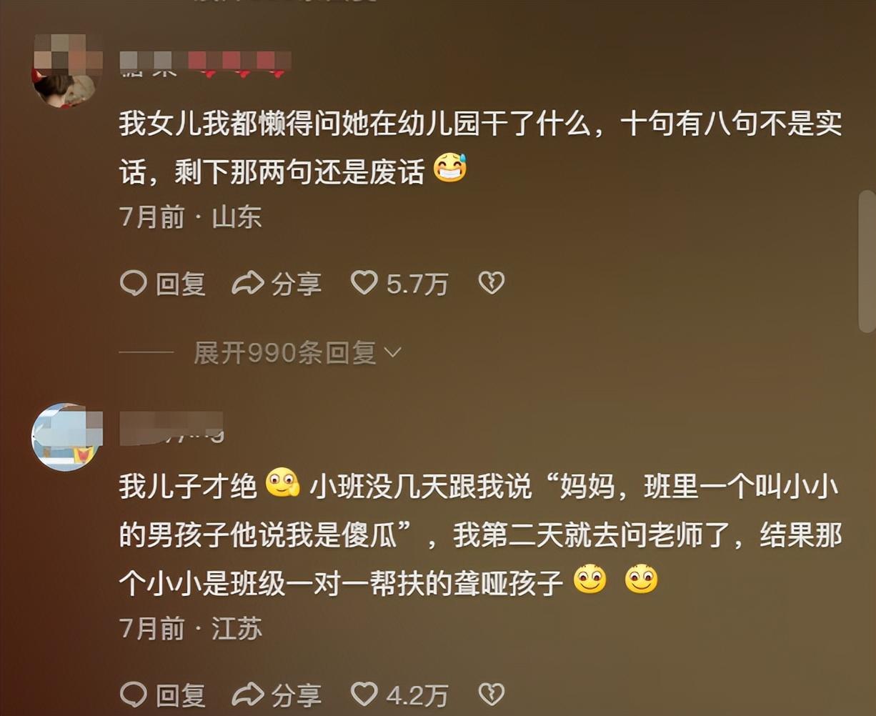Like the Shandong comment with 5.7万 heart
This screenshot has height=716, width=876.
(x=364, y=284)
